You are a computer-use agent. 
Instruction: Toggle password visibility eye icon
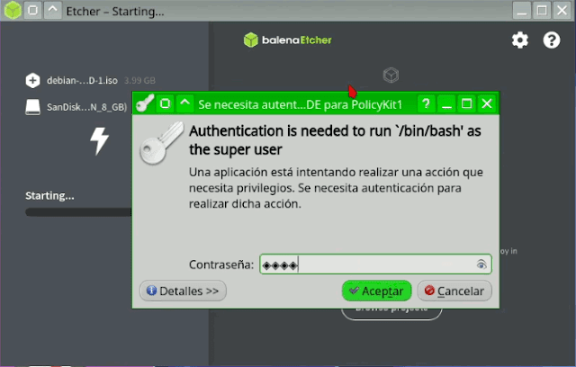point(481,264)
